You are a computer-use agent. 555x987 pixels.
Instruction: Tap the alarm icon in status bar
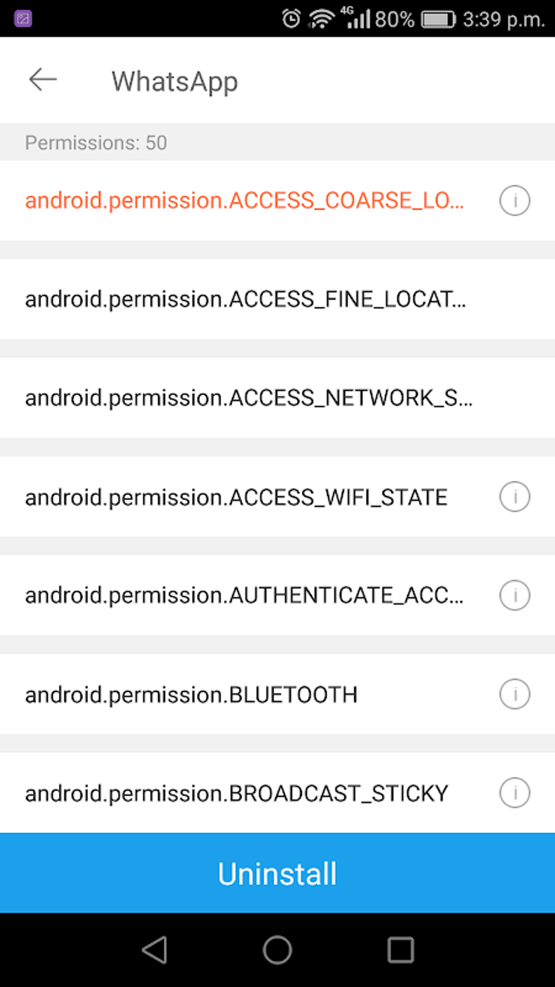pyautogui.click(x=291, y=19)
